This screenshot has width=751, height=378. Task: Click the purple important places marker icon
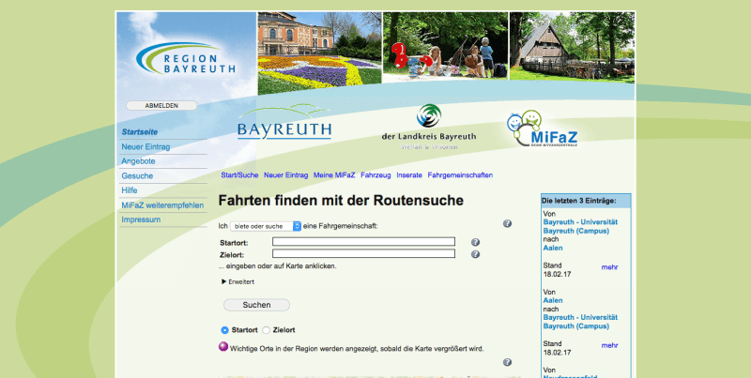click(x=223, y=346)
